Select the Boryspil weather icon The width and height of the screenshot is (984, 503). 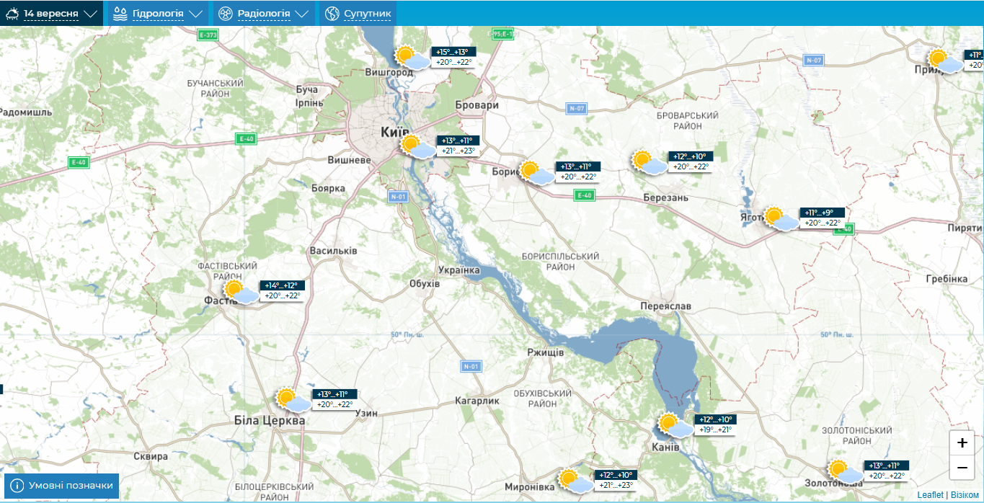tap(536, 173)
